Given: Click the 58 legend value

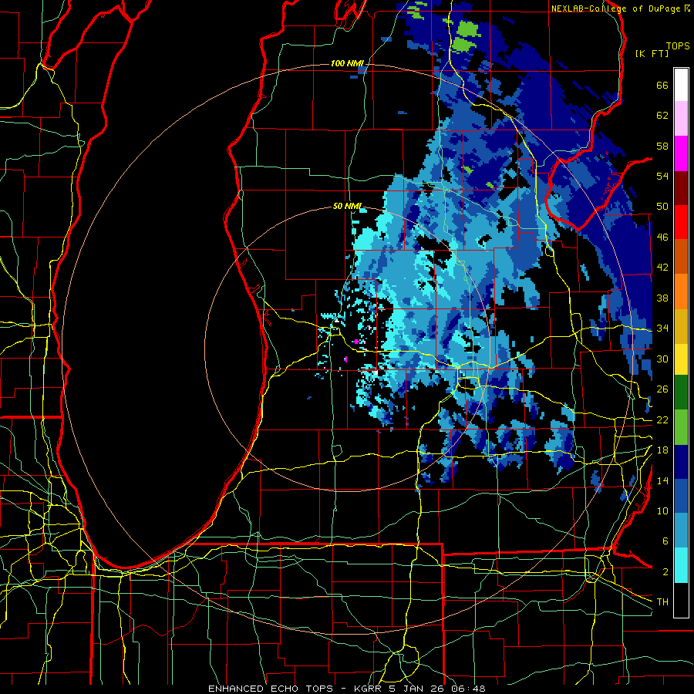Looking at the screenshot, I should pyautogui.click(x=662, y=146).
